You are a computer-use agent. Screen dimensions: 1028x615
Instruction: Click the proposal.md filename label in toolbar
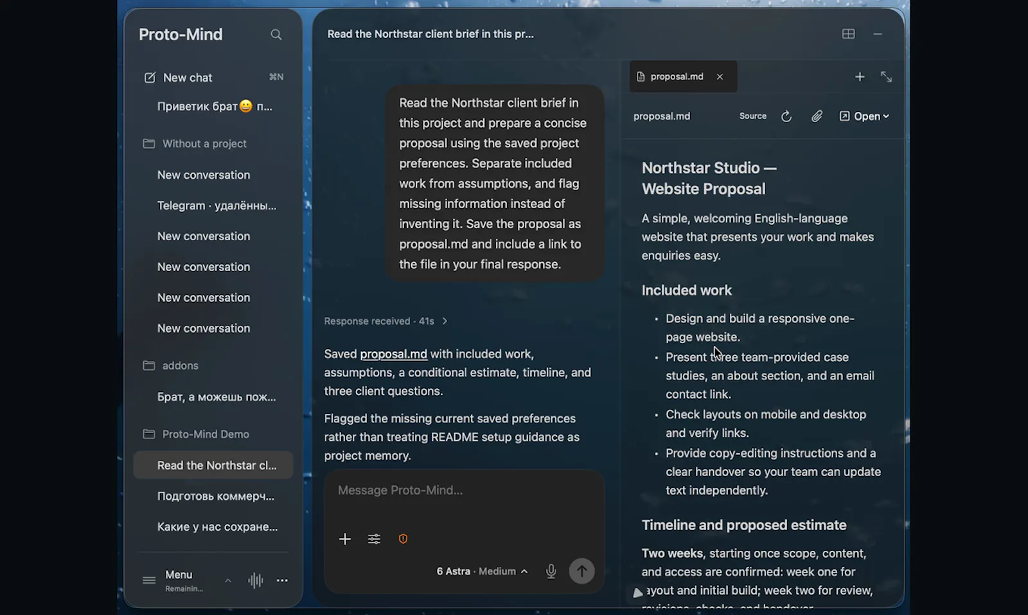pos(661,116)
